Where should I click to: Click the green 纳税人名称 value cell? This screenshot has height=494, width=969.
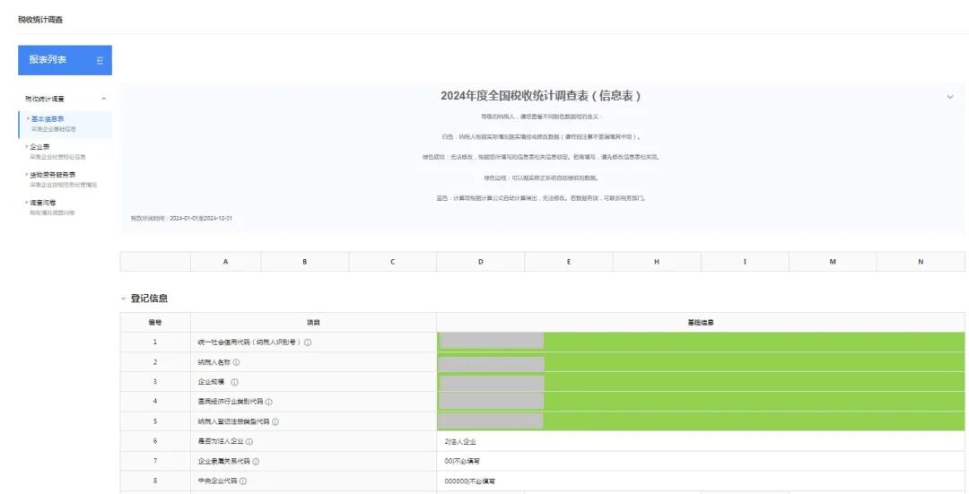[701, 362]
